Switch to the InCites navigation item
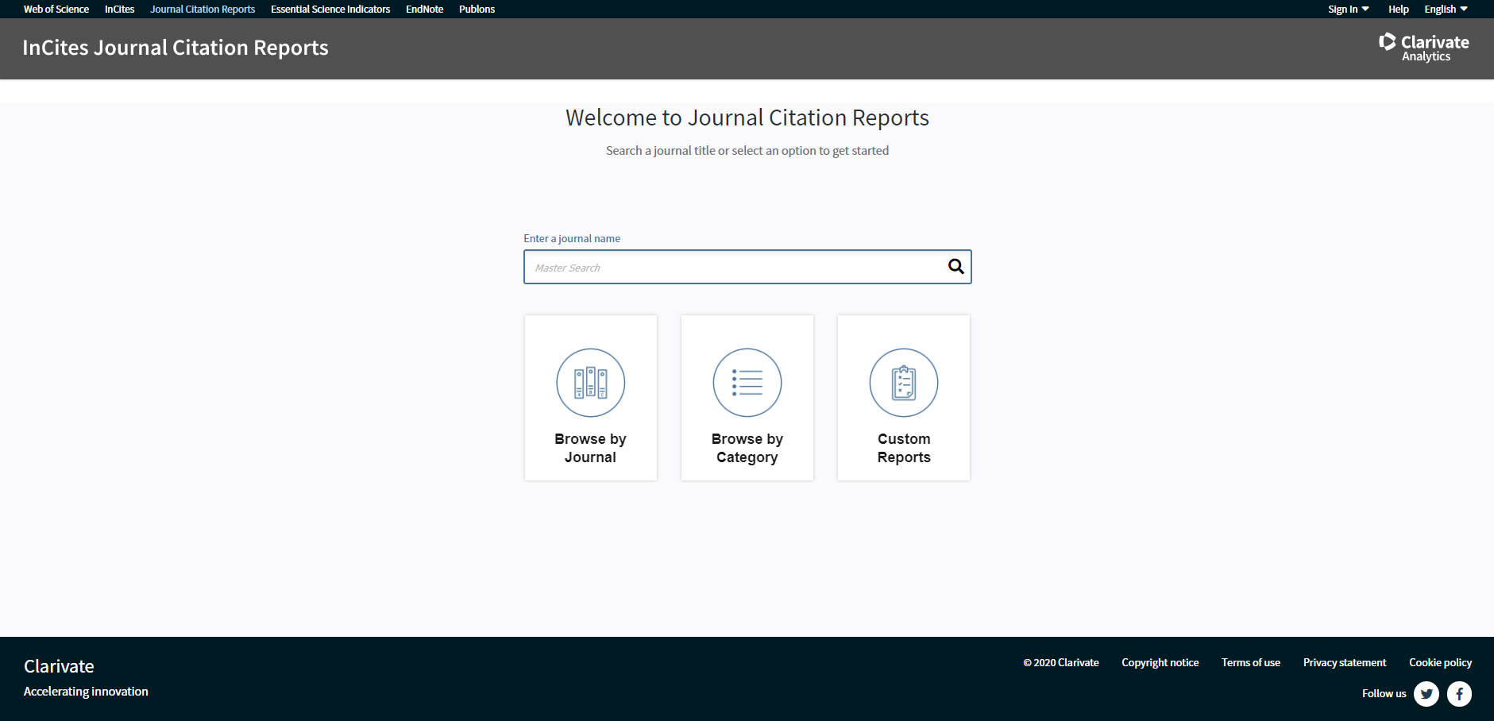The width and height of the screenshot is (1494, 721). [118, 9]
